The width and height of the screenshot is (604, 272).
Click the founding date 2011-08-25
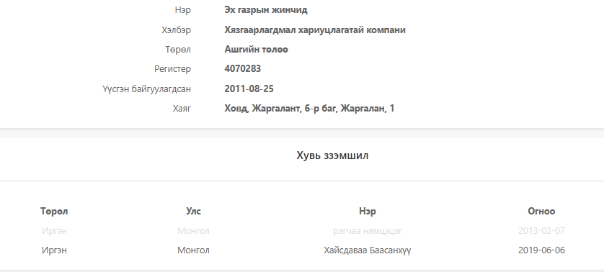[x=249, y=89]
